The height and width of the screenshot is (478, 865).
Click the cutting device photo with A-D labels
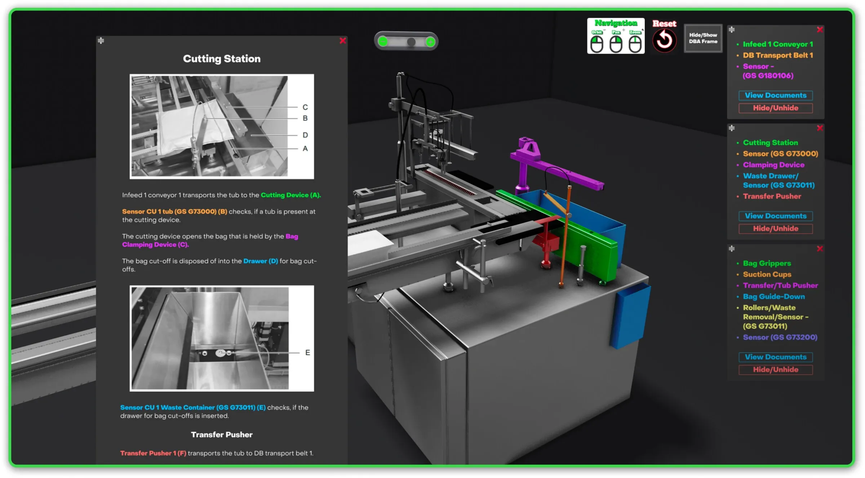point(222,126)
